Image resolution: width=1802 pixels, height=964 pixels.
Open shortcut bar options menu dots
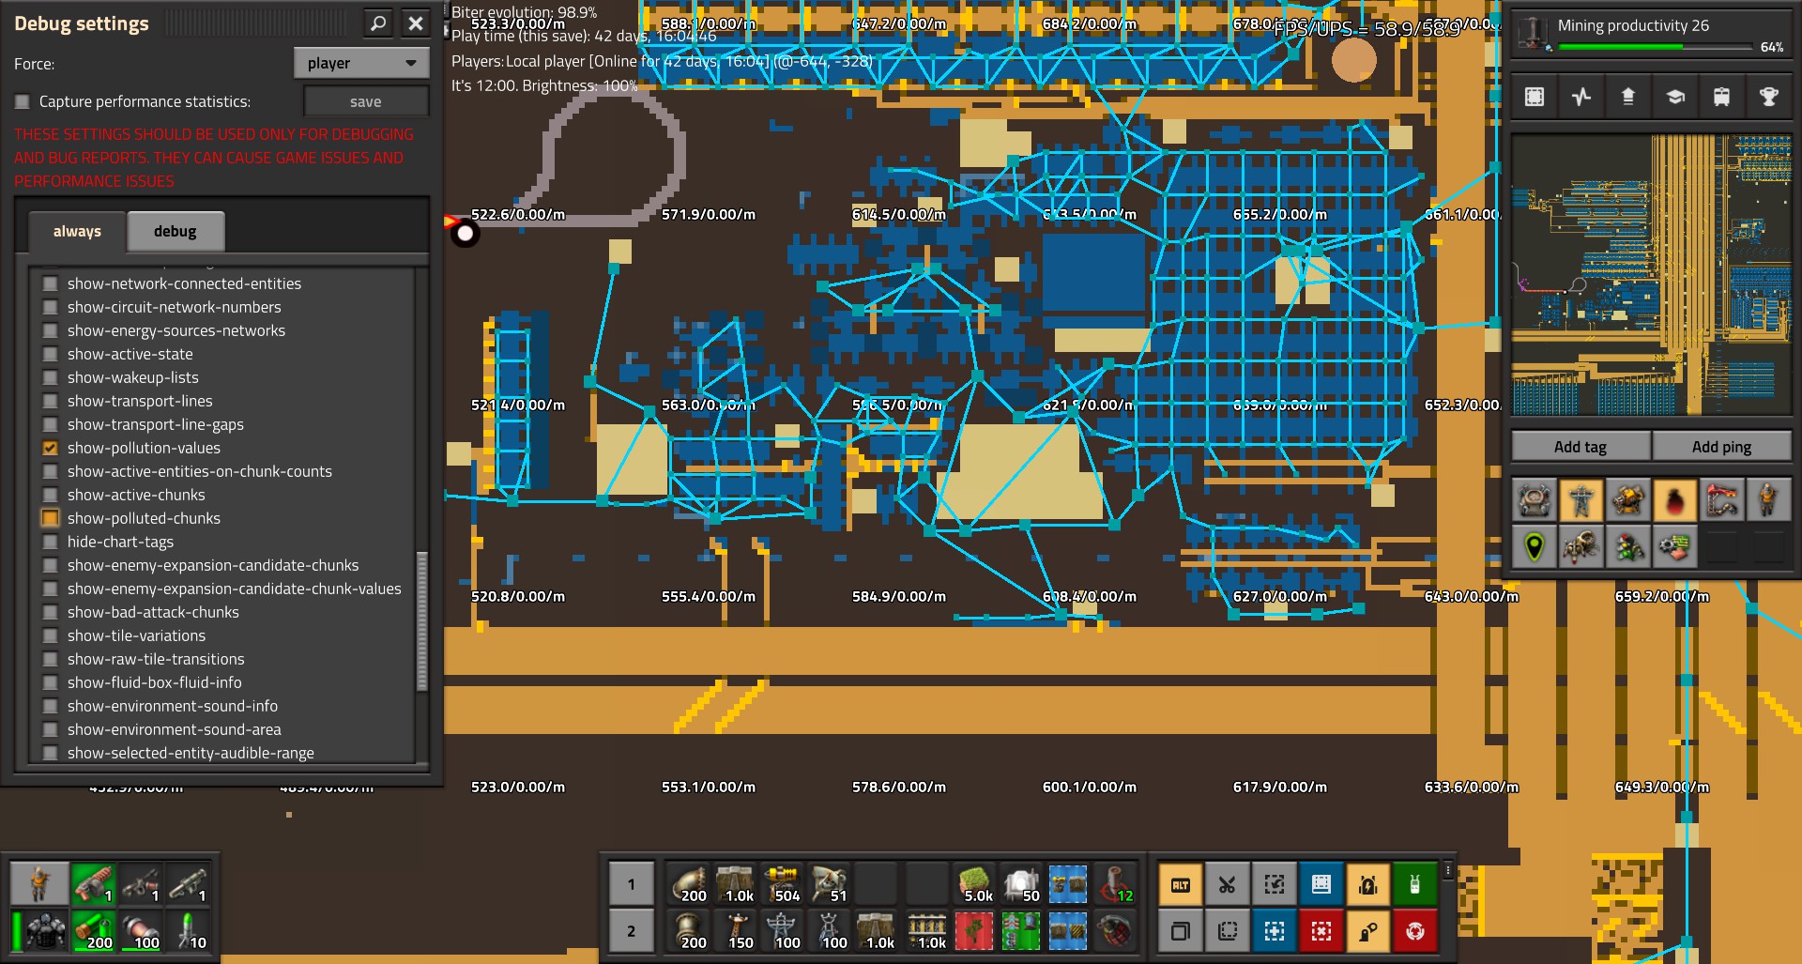(1448, 871)
